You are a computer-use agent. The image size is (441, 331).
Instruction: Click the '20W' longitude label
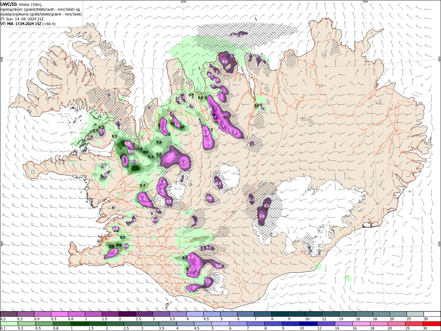[x=183, y=2]
